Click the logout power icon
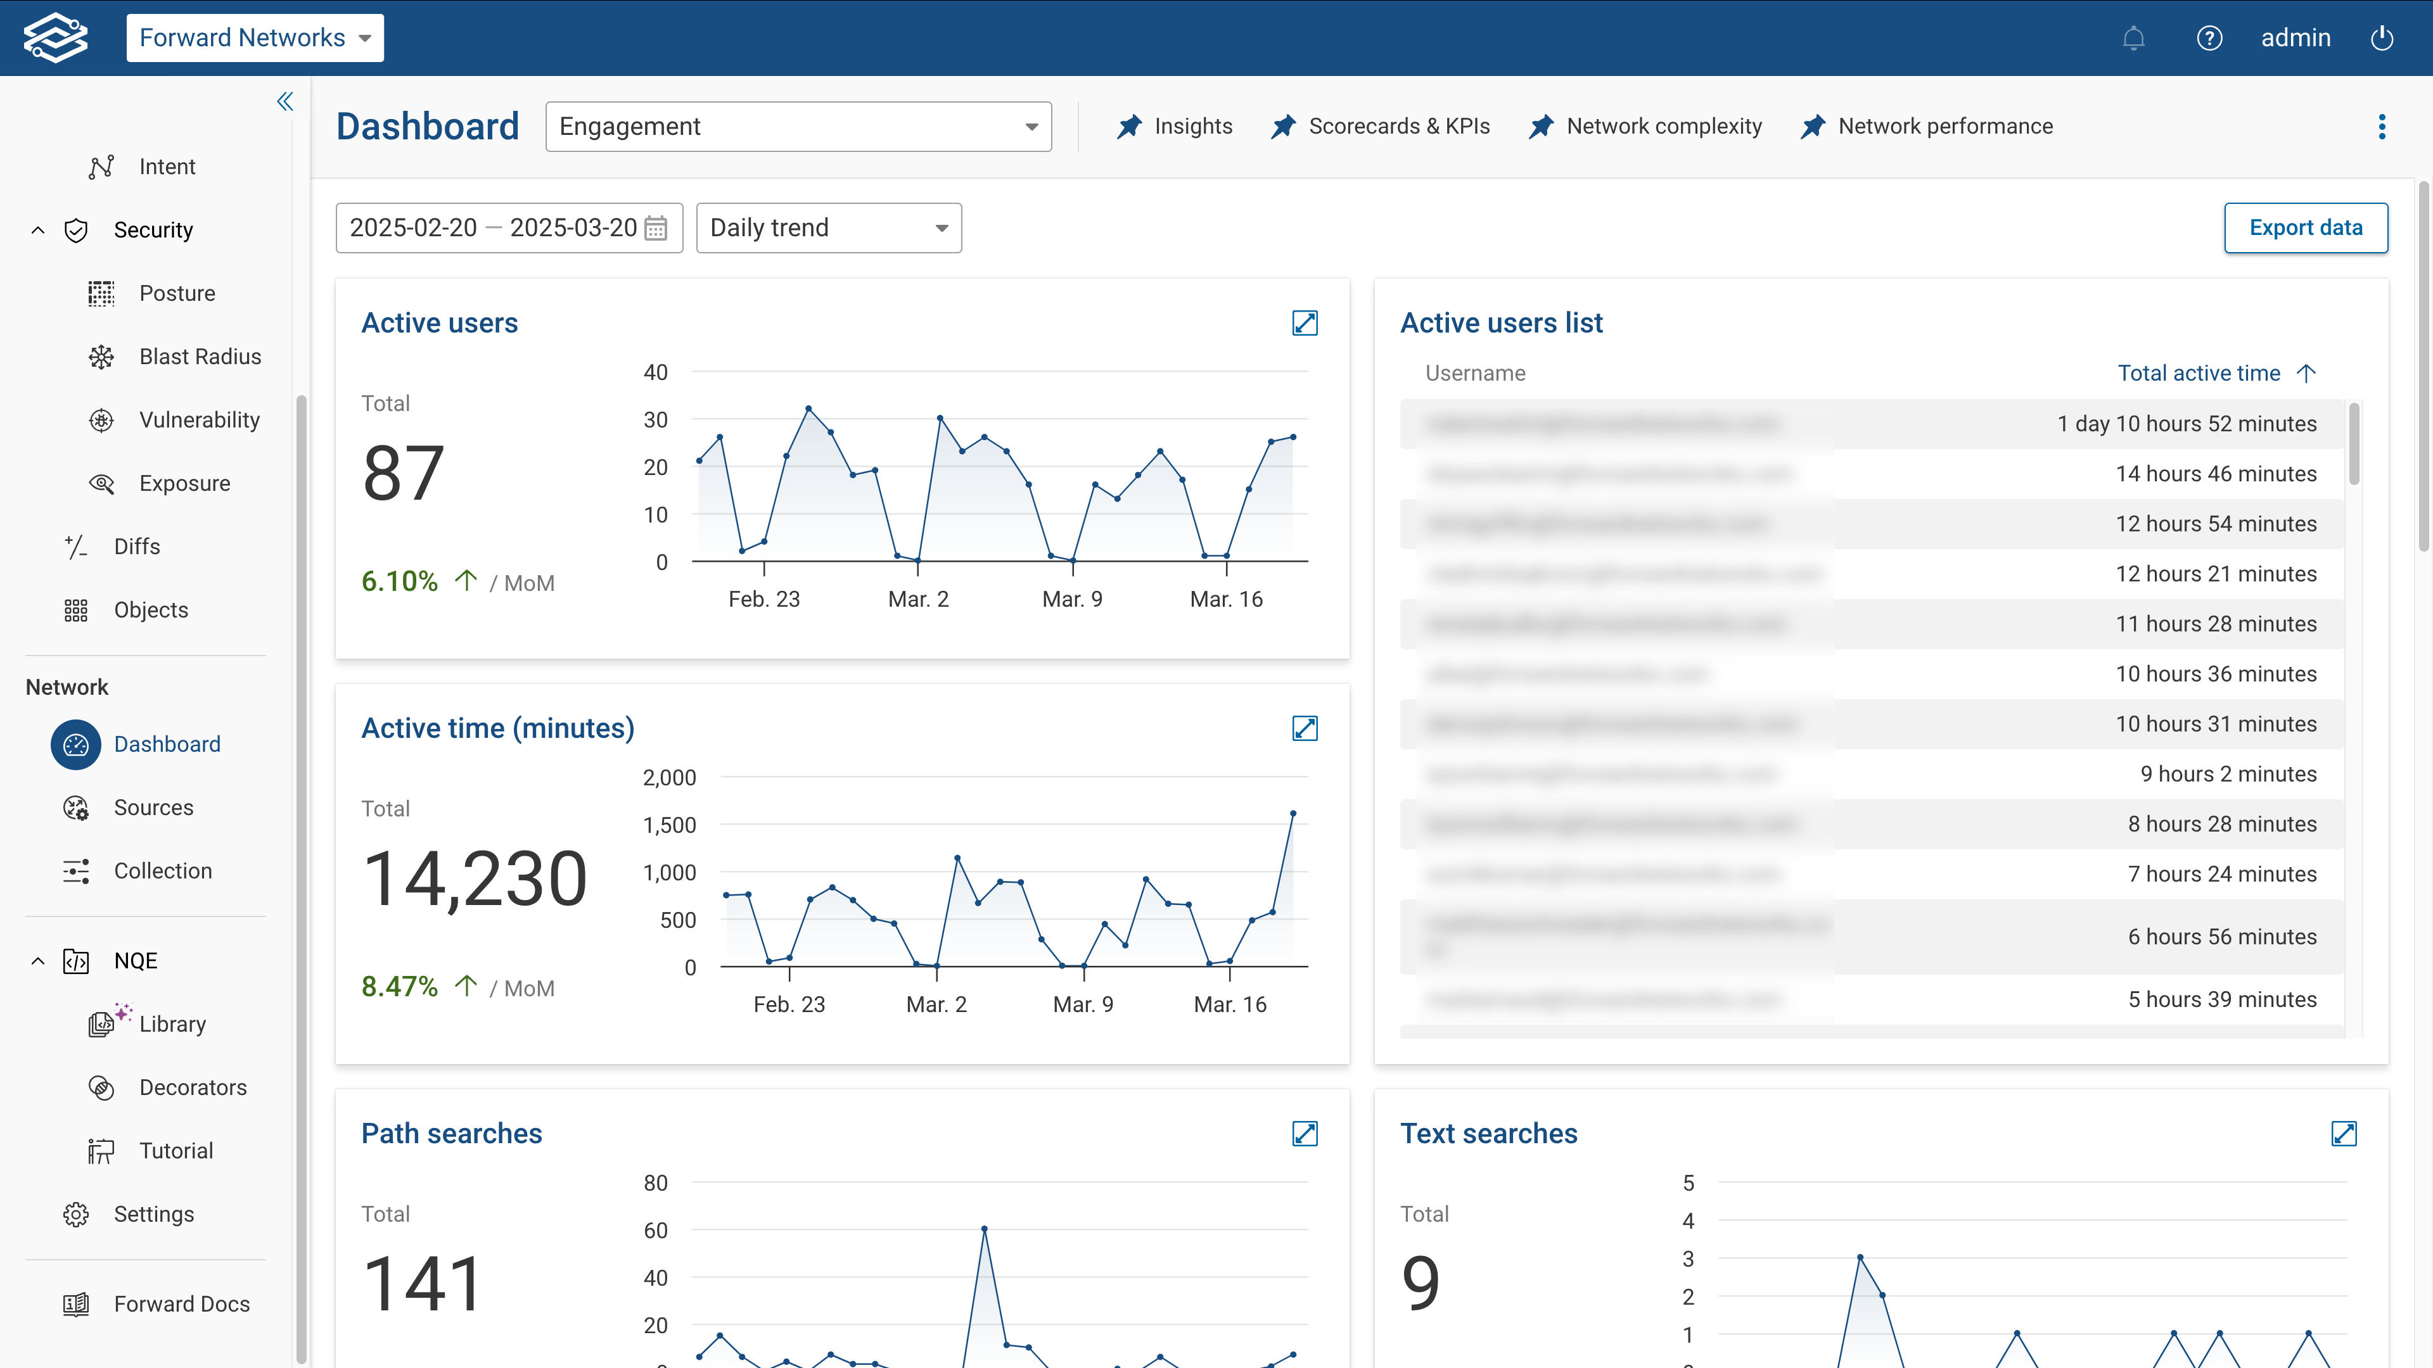The width and height of the screenshot is (2433, 1368). [x=2381, y=38]
